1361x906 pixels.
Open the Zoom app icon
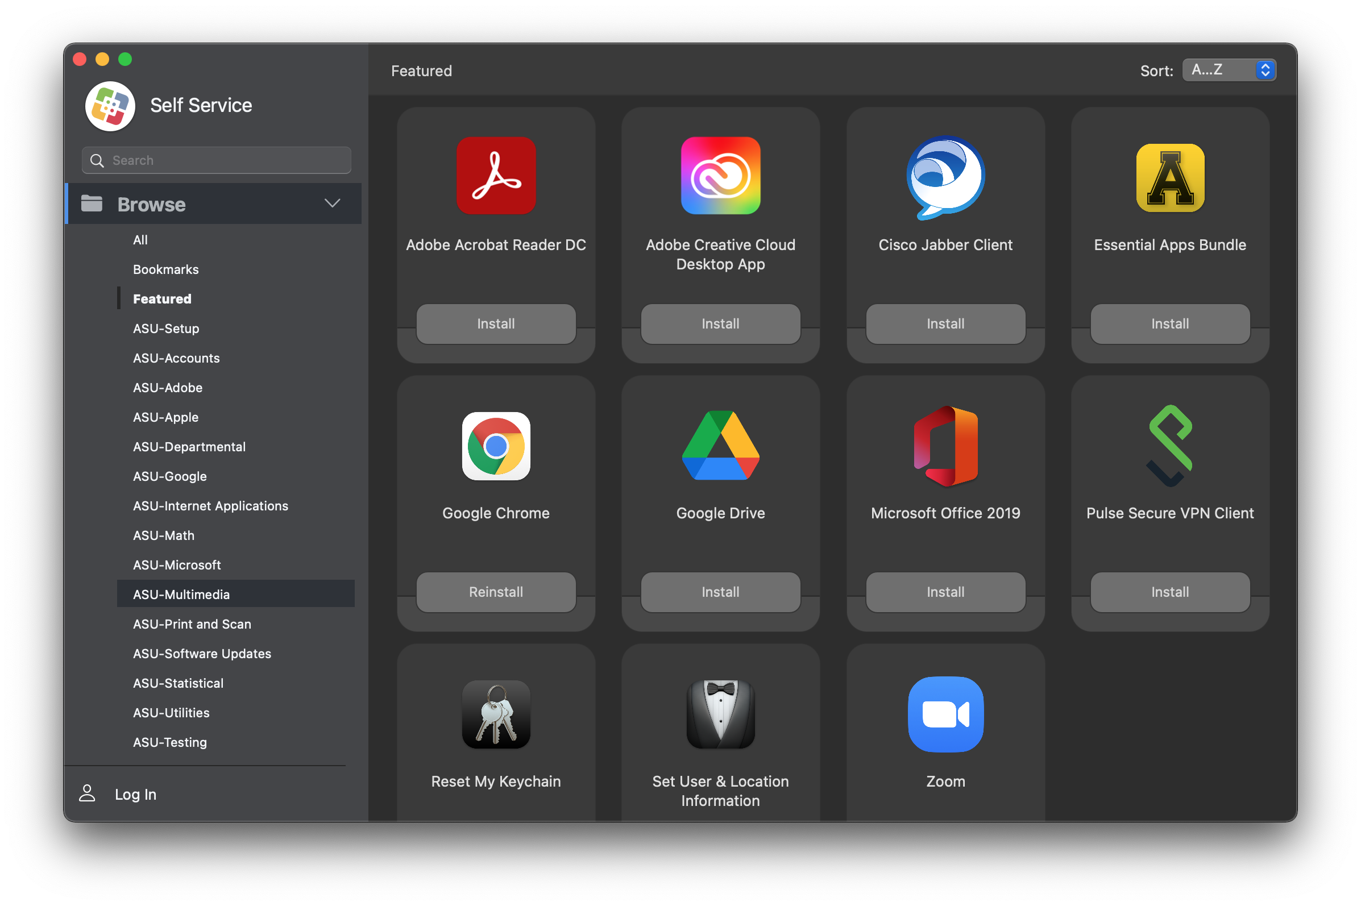click(x=945, y=714)
